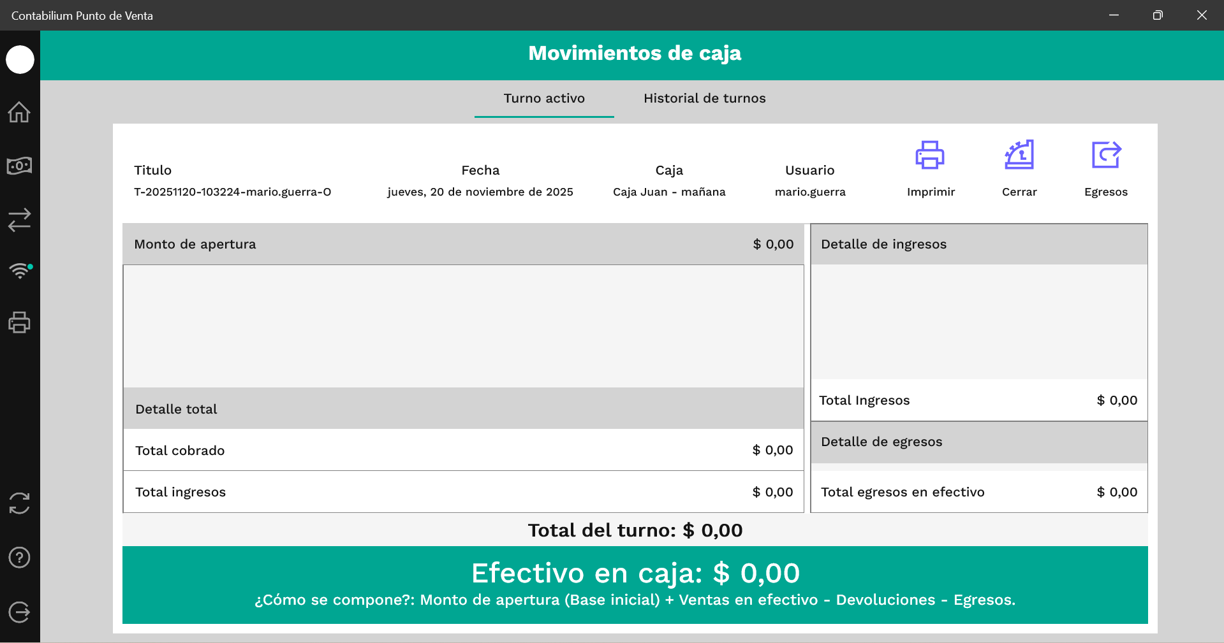The width and height of the screenshot is (1224, 643).
Task: Click the Efectivo en caja banner amount
Action: click(x=756, y=573)
